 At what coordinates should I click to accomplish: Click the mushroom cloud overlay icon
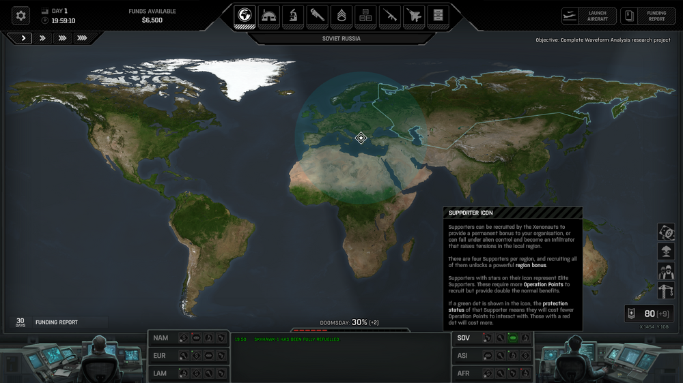pyautogui.click(x=666, y=251)
